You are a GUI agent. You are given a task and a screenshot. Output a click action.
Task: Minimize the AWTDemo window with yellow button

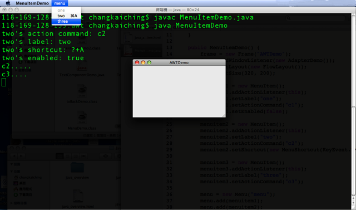coord(143,62)
